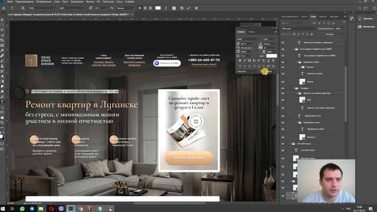Screen dimensions: 377x212
Task: Open Telegram from the taskbar
Action: click(x=32, y=208)
